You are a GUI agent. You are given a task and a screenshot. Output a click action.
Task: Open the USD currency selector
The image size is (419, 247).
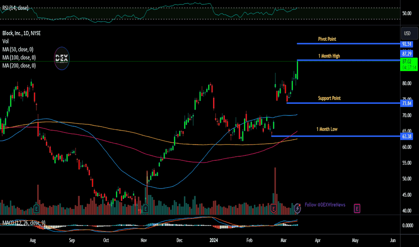(409, 33)
